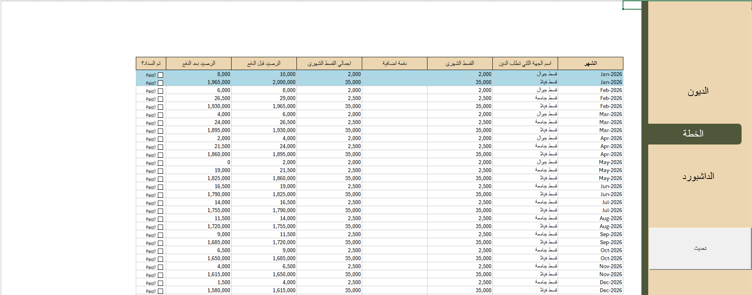Toggle Paid? checkbox in Dec-2026 قسط فيلا row
Image resolution: width=752 pixels, height=295 pixels.
click(160, 291)
